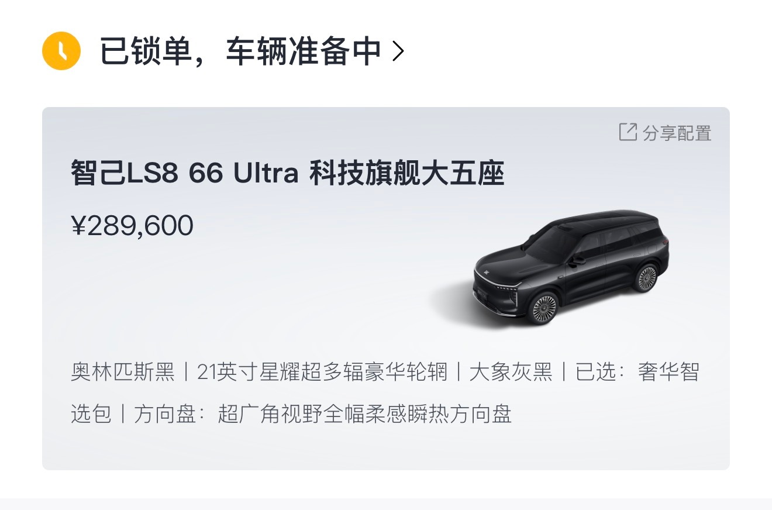Tap the rear wheel of the car
Viewport: 772px width, 510px height.
pos(646,278)
